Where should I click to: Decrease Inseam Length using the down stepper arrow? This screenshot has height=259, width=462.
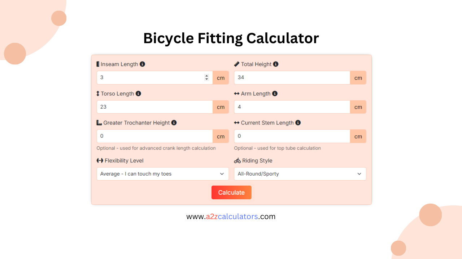pyautogui.click(x=206, y=79)
